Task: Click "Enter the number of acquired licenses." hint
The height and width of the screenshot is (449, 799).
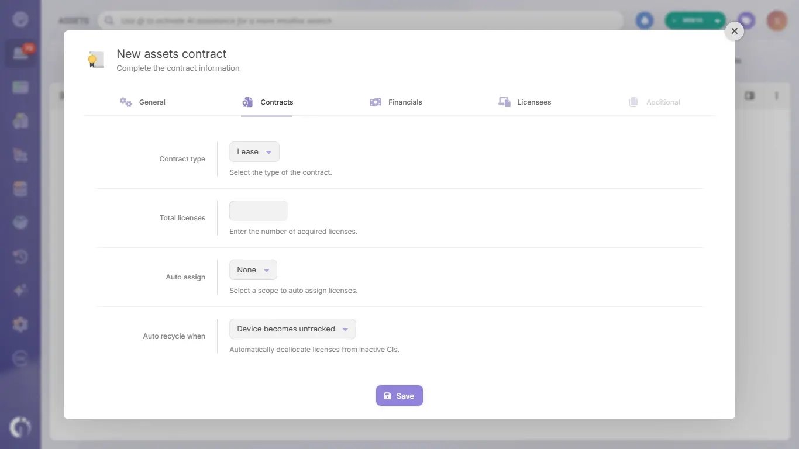Action: coord(293,232)
